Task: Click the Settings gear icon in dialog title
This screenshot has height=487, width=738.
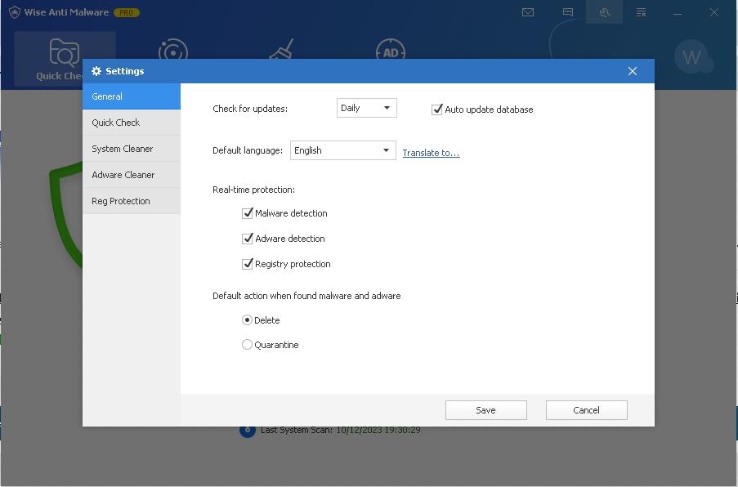Action: 96,71
